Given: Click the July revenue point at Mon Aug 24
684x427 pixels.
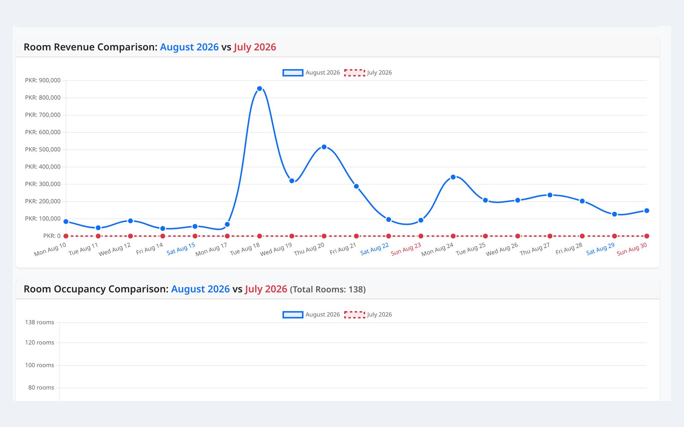Looking at the screenshot, I should tap(453, 236).
